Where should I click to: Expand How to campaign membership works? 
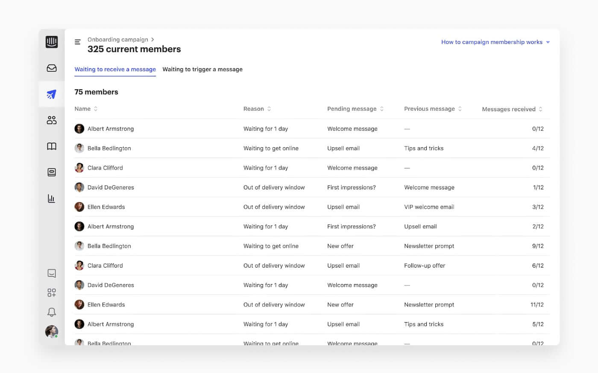pyautogui.click(x=495, y=42)
